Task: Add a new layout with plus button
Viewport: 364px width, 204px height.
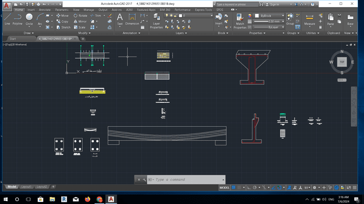Action: pos(53,187)
